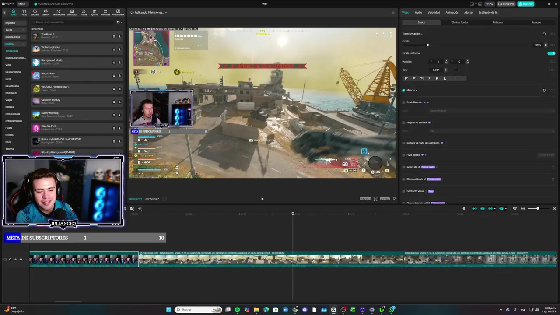Open the Ajuste tab in top toolbar
Image resolution: width=560 pixels, height=315 pixels.
(x=94, y=12)
